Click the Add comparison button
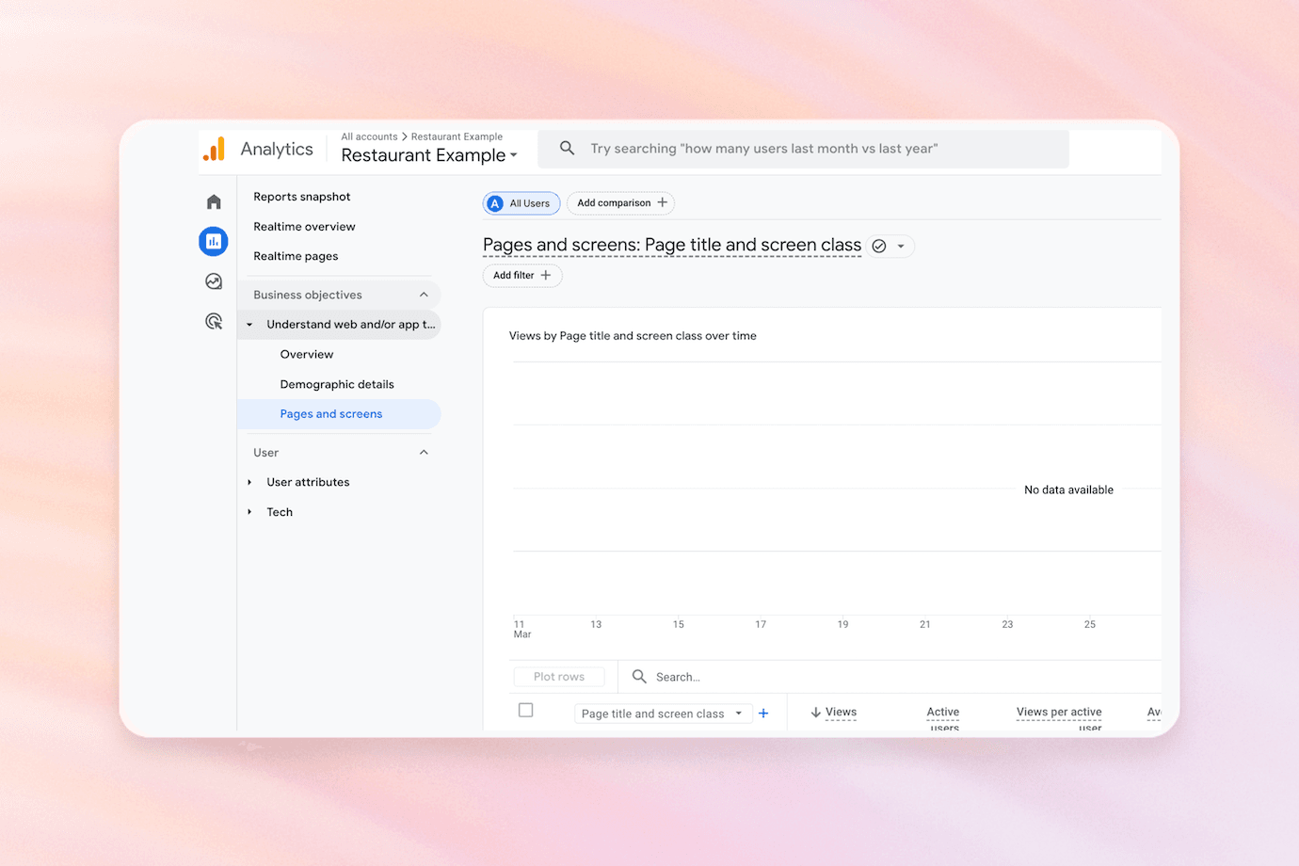 pos(620,202)
